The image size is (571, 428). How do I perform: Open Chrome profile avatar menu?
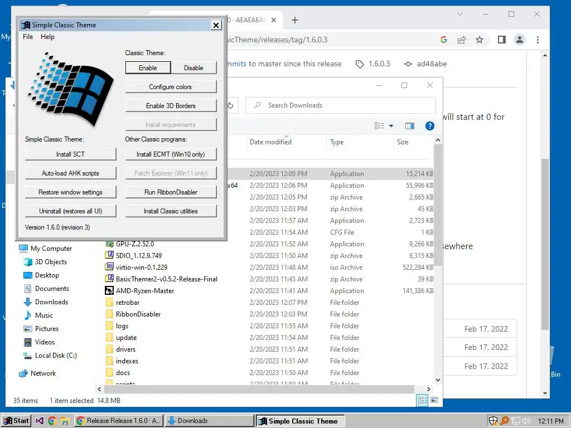tap(520, 40)
